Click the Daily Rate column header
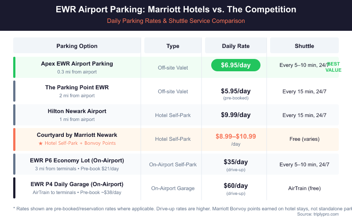Viewport: 352px width, 220px height. point(236,46)
